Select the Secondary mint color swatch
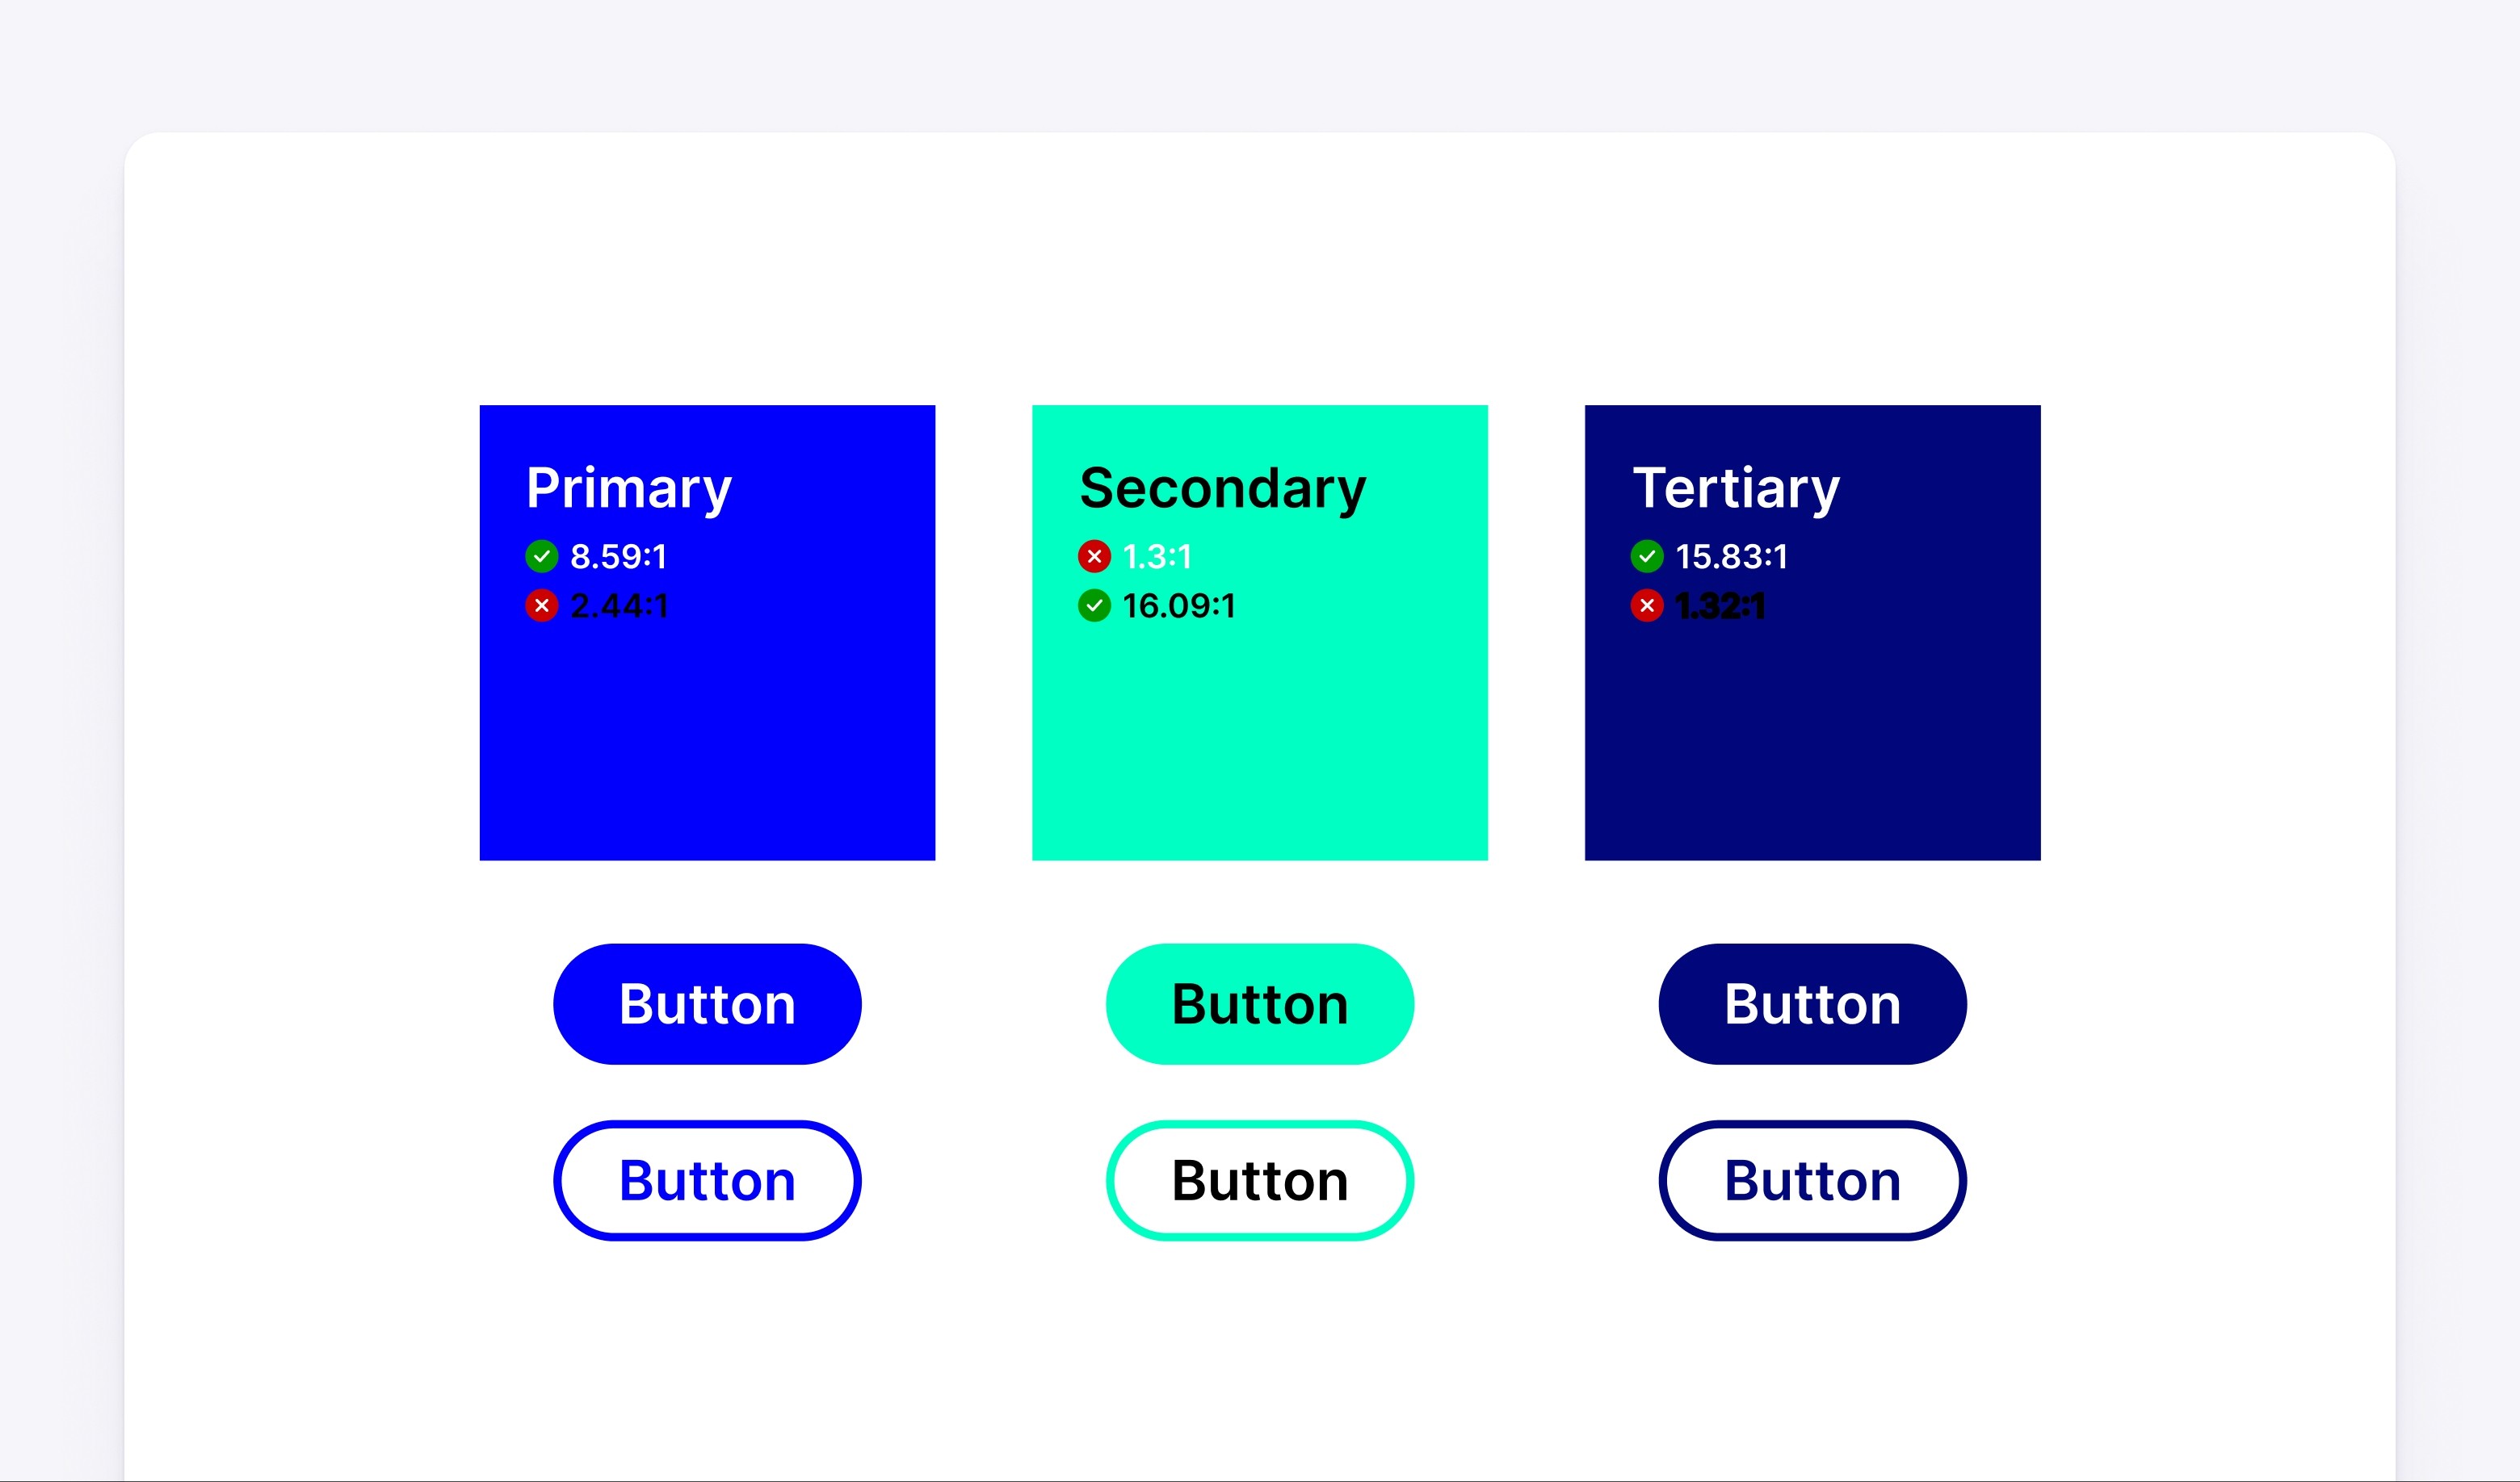2520x1482 pixels. pos(1260,633)
